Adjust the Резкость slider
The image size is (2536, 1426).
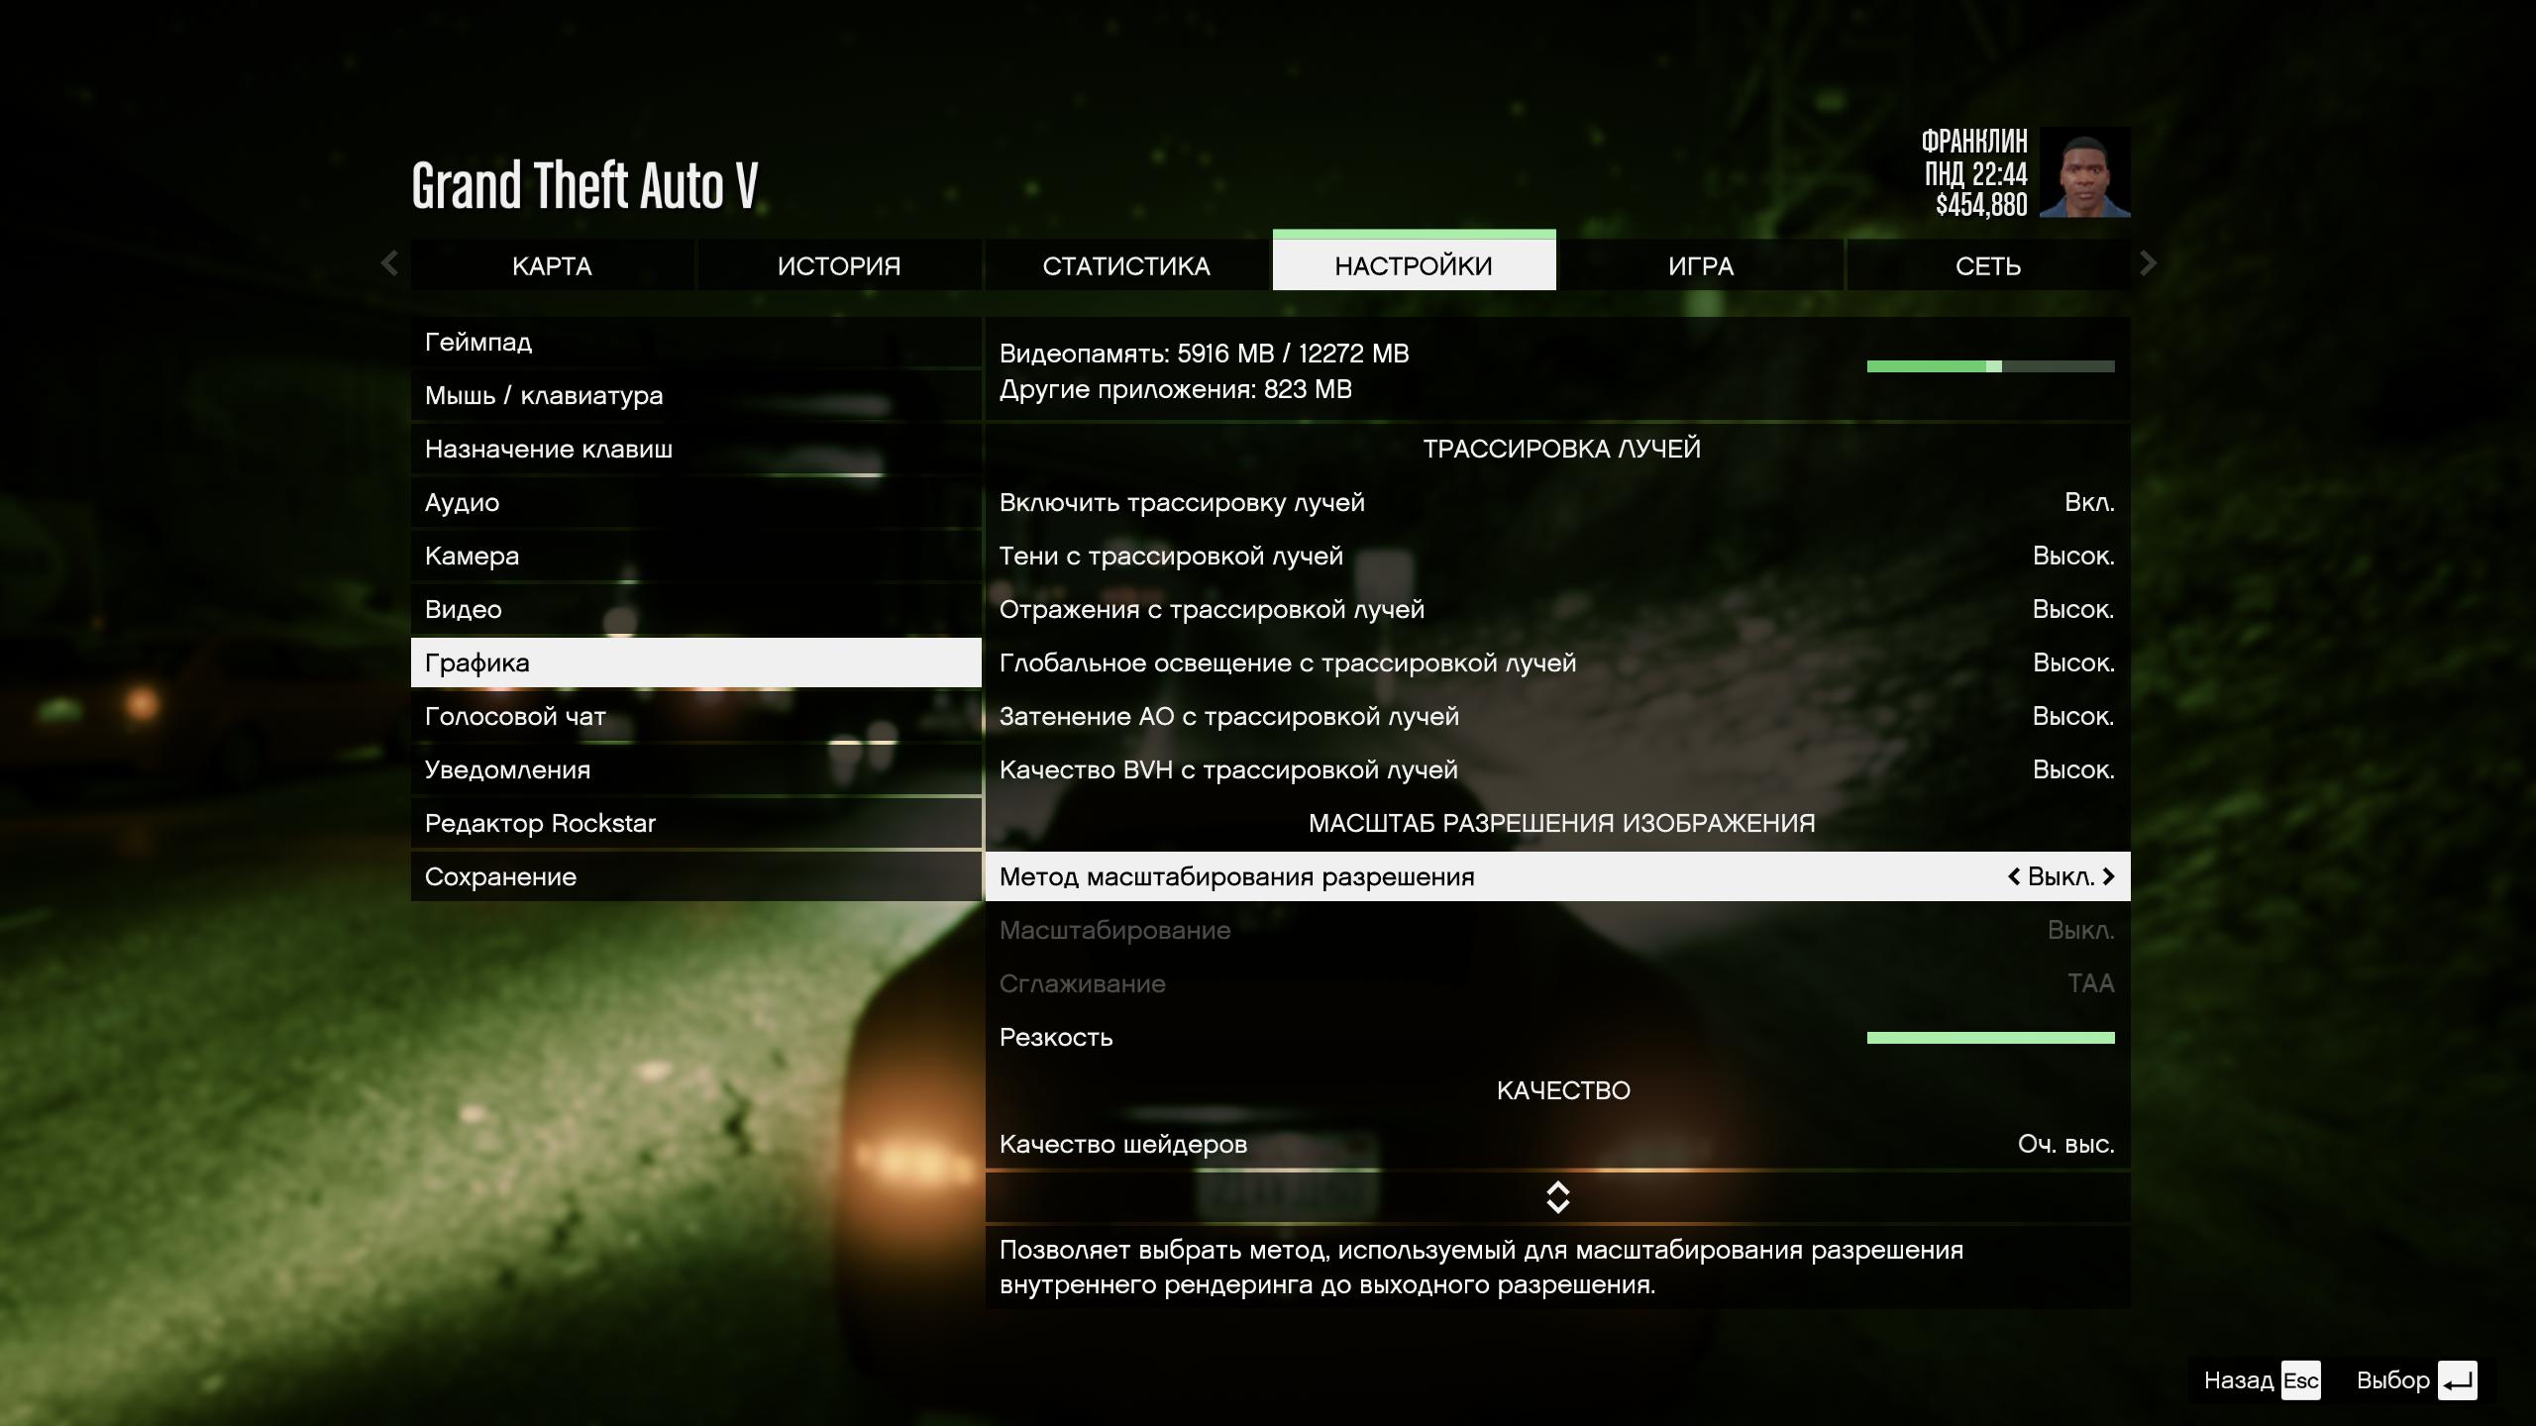(1991, 1038)
